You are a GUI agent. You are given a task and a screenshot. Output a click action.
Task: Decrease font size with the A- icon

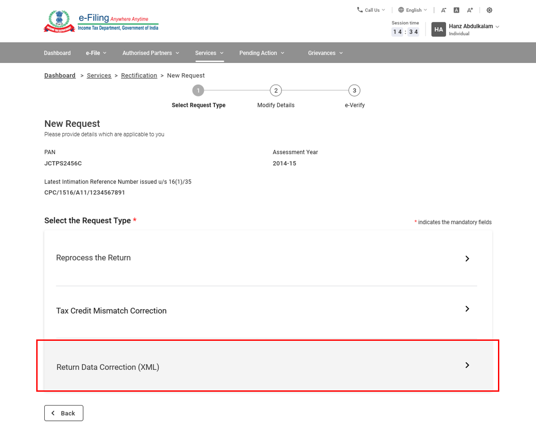(443, 10)
